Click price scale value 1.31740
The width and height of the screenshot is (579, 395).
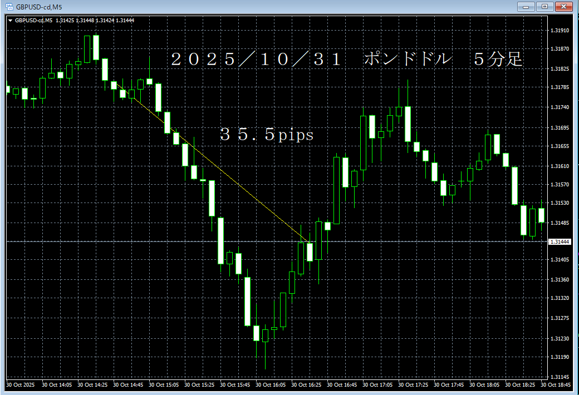560,107
